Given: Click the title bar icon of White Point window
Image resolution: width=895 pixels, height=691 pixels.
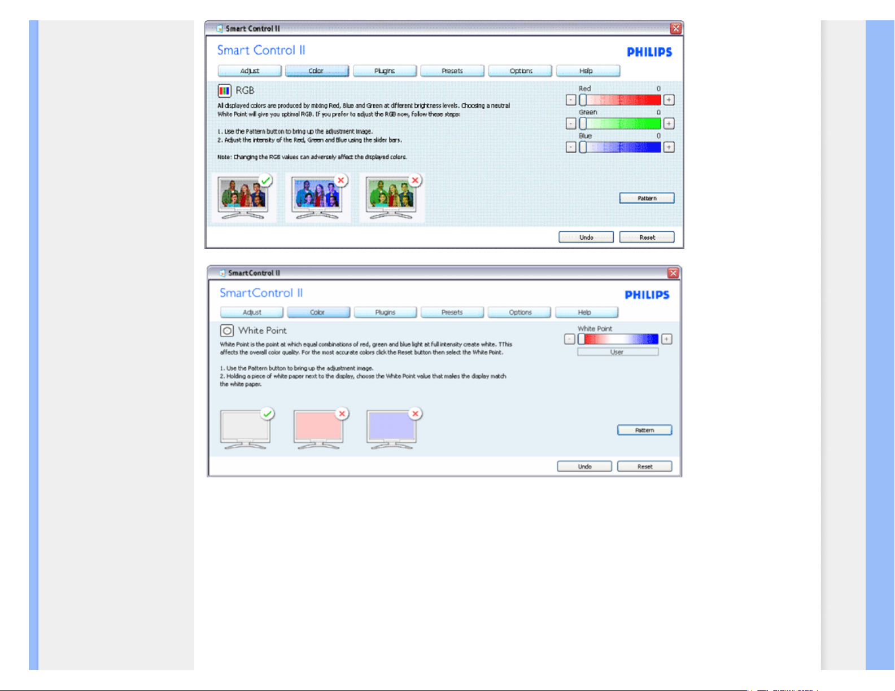Looking at the screenshot, I should 222,273.
